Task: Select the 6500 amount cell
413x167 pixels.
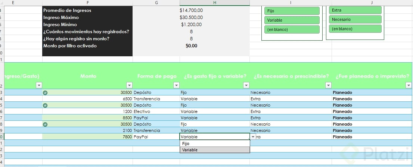Action: click(x=87, y=99)
